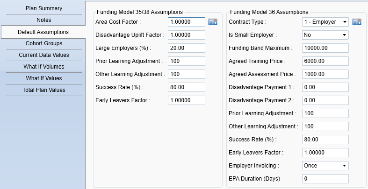368x189 pixels.
Task: Show the What If Values tab
Action: pyautogui.click(x=44, y=78)
